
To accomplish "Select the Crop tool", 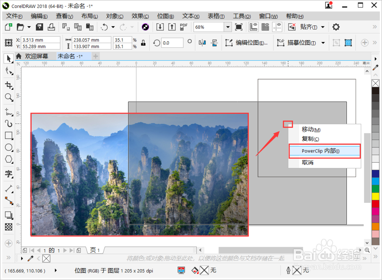I will (x=9, y=85).
